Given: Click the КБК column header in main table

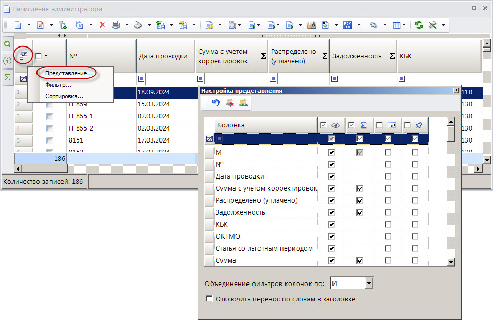Looking at the screenshot, I should tap(439, 56).
